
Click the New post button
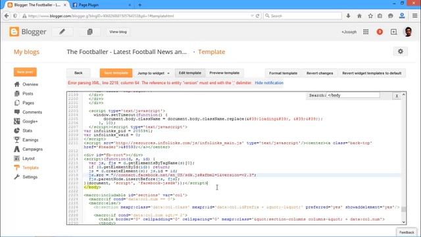click(x=25, y=72)
